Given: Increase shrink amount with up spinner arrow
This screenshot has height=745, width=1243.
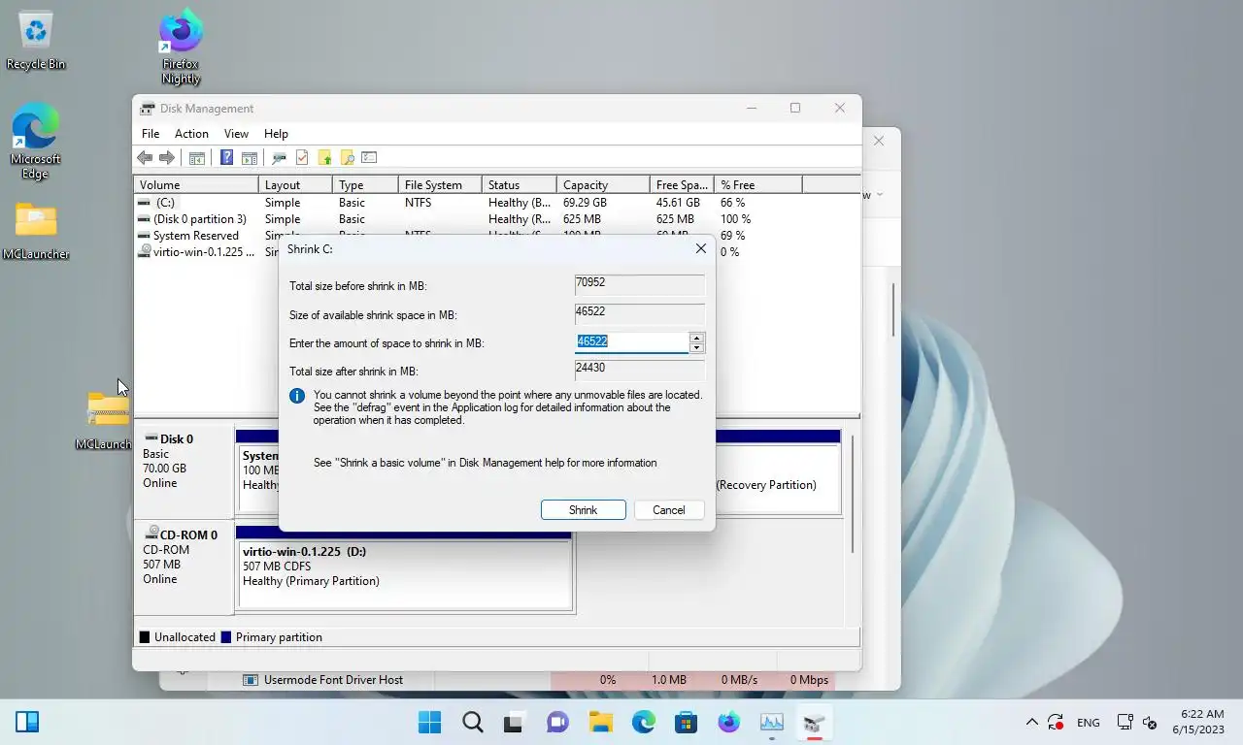Looking at the screenshot, I should click(x=696, y=337).
